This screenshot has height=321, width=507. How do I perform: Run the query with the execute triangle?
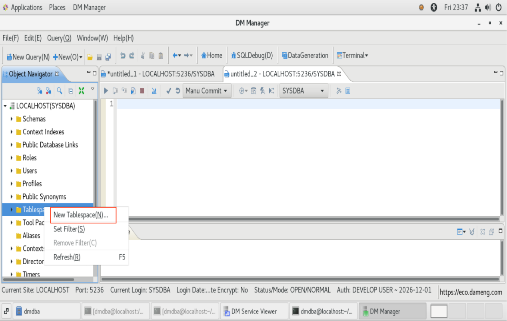[106, 91]
